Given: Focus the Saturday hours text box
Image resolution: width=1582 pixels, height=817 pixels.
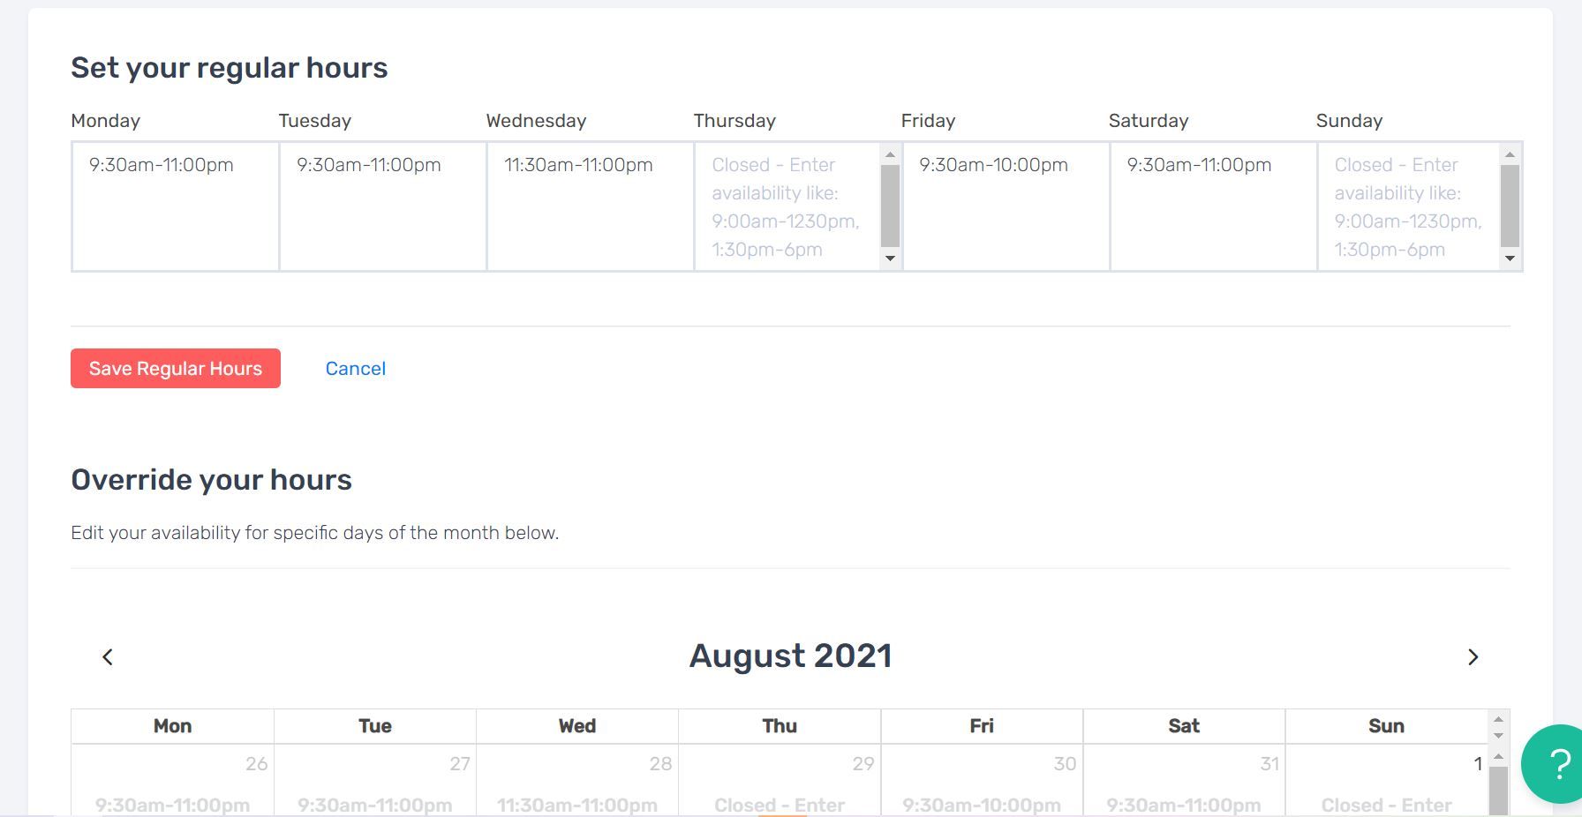Looking at the screenshot, I should (1213, 206).
